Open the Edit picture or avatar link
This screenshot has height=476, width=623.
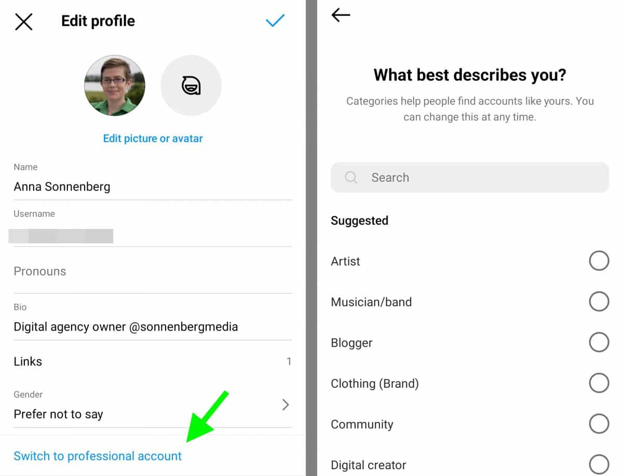(153, 139)
